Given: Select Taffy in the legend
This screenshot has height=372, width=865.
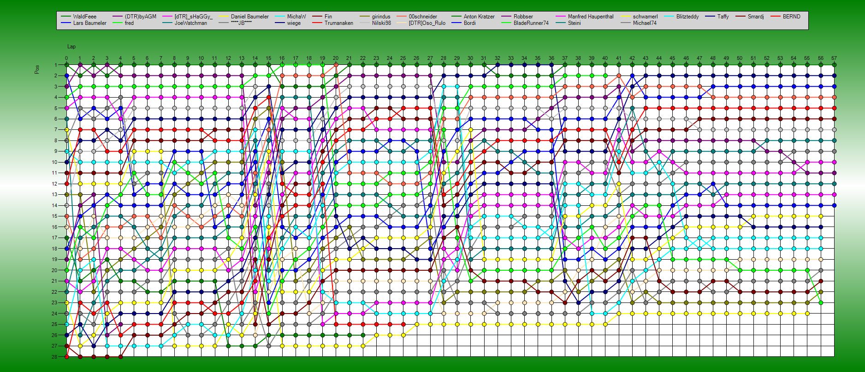Looking at the screenshot, I should (723, 17).
